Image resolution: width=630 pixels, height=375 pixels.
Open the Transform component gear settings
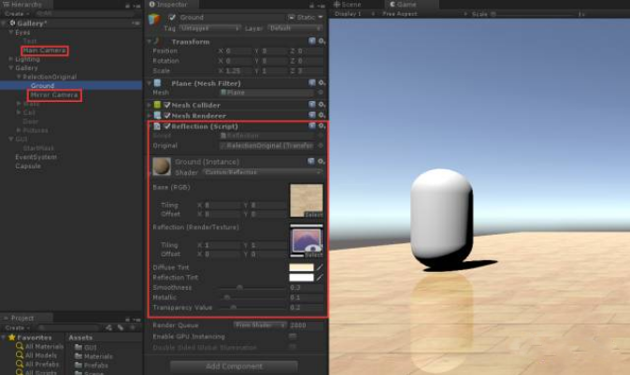(322, 41)
